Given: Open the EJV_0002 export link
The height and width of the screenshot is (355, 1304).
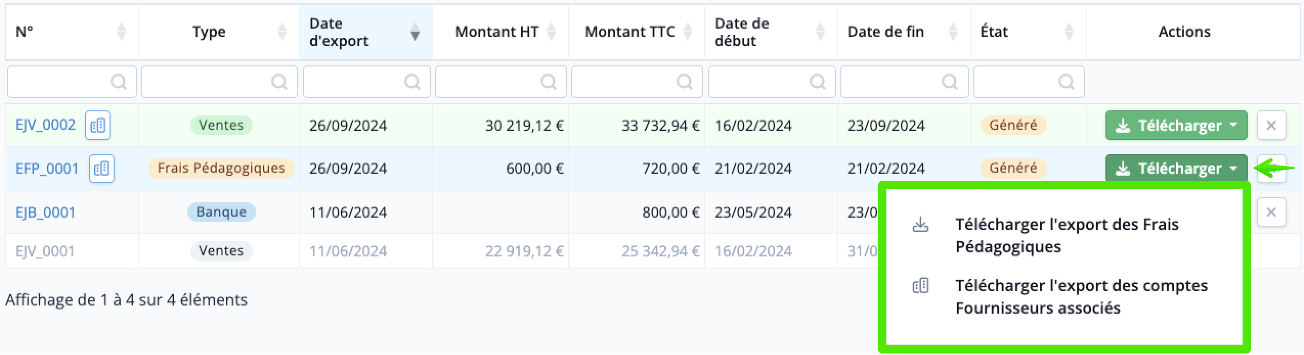Looking at the screenshot, I should (46, 125).
